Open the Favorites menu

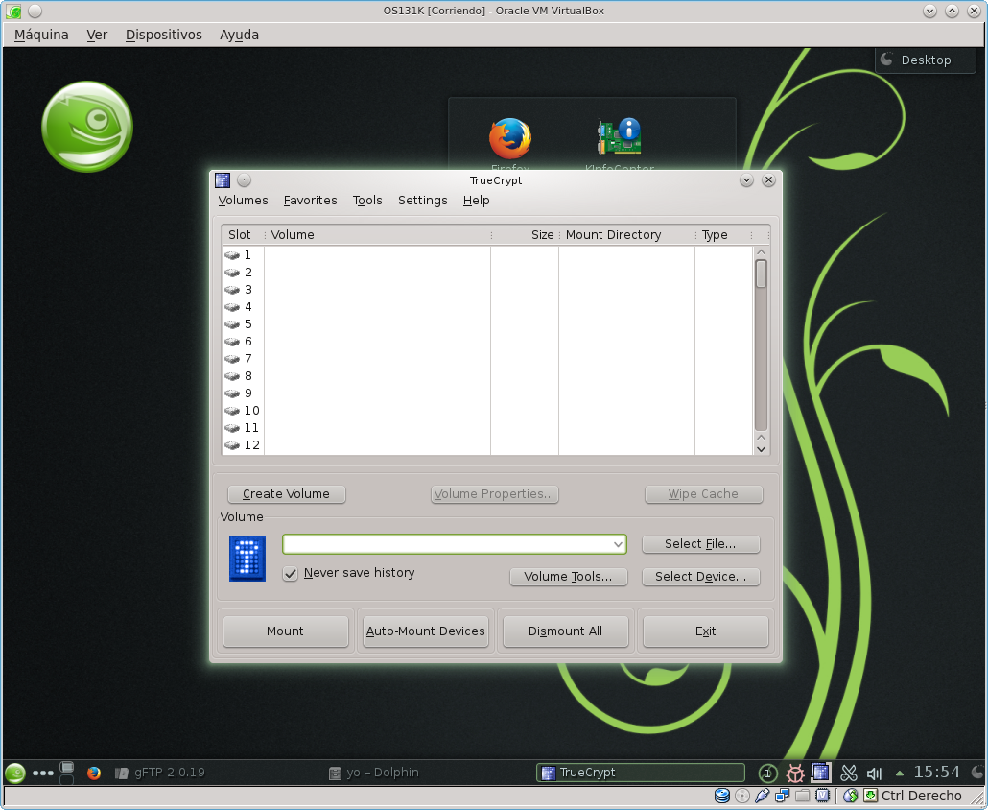click(x=310, y=201)
